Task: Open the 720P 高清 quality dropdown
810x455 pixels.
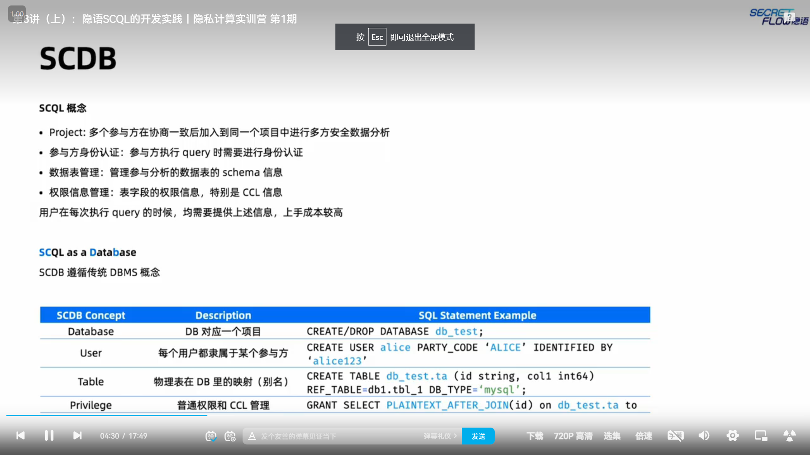Action: click(x=573, y=436)
